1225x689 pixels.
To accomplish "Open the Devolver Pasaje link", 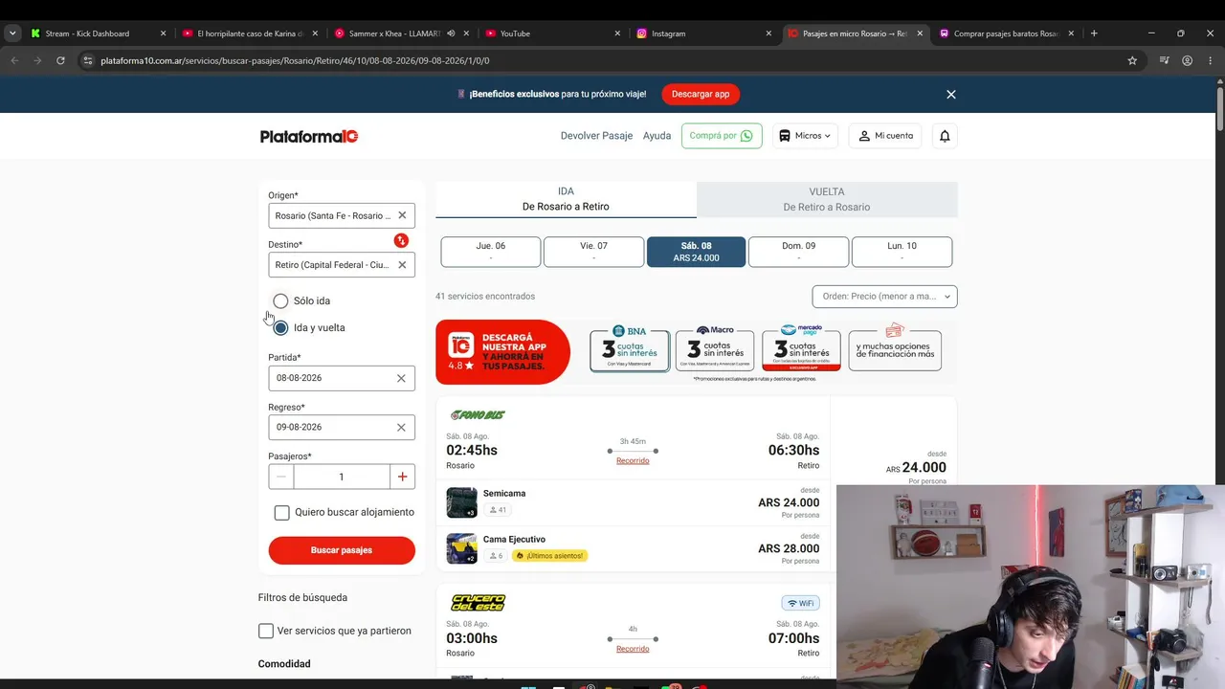I will click(596, 136).
